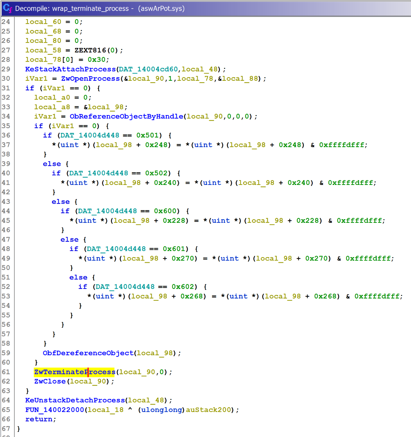Click KeUnstackDetachProcess on line 64

click(x=75, y=400)
